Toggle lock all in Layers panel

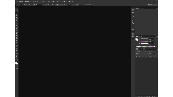click(x=146, y=57)
